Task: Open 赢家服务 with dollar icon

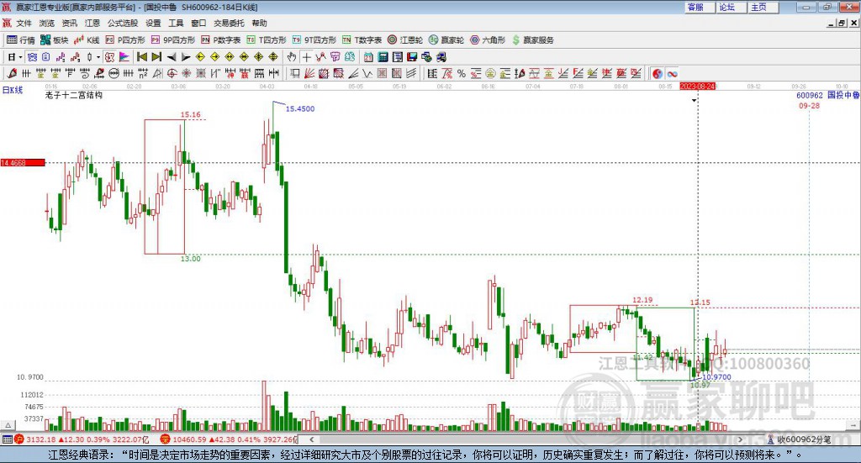Action: pyautogui.click(x=532, y=40)
